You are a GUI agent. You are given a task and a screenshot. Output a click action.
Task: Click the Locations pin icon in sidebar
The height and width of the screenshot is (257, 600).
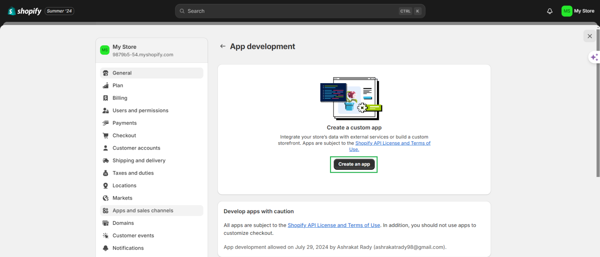(105, 186)
